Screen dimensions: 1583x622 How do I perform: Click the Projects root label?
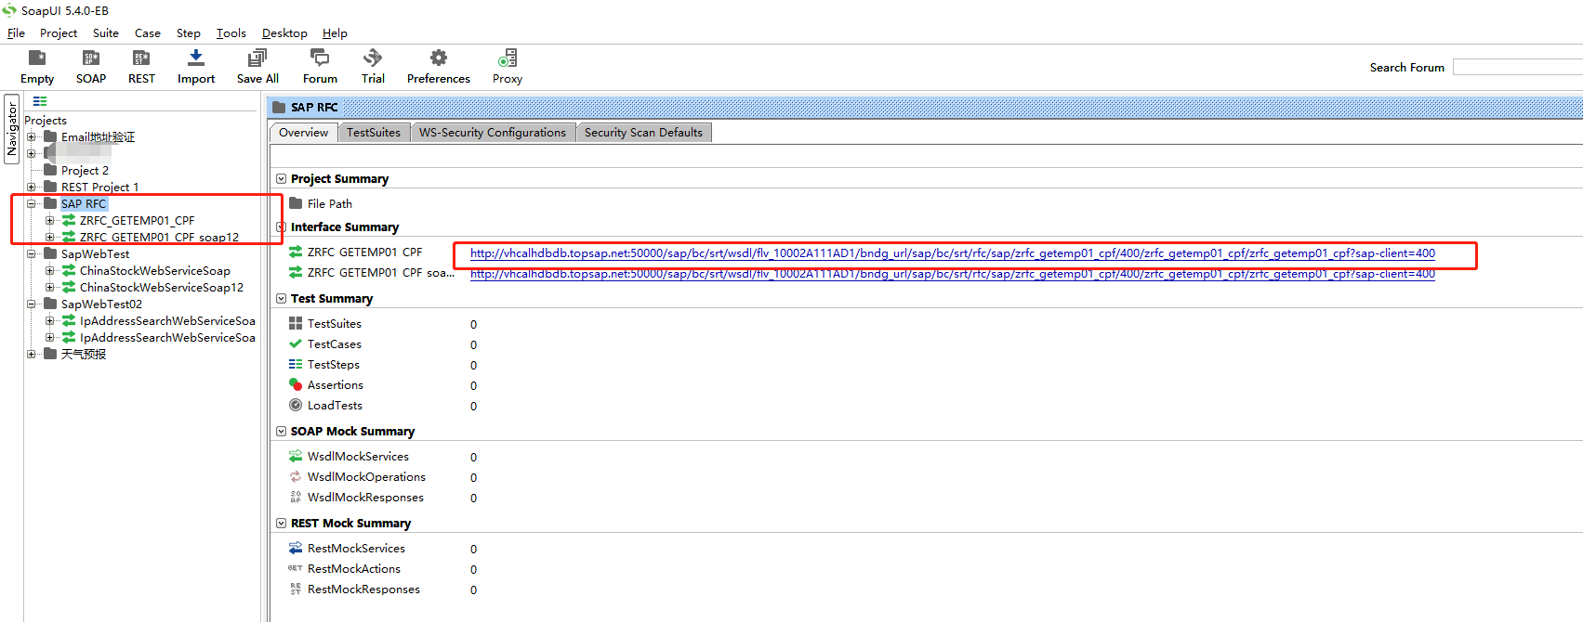(x=46, y=120)
